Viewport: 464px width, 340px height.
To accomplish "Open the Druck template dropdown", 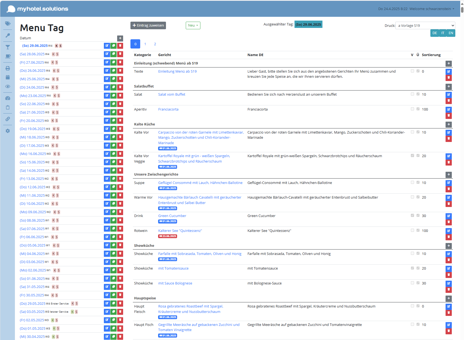I will point(425,26).
